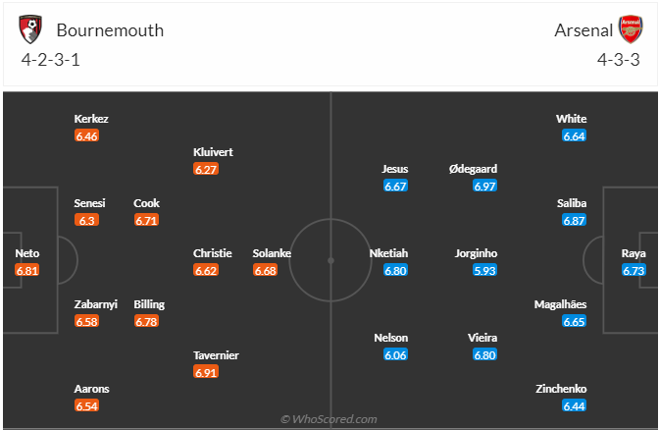The height and width of the screenshot is (430, 659).
Task: Select player White at right back
Action: [x=572, y=119]
